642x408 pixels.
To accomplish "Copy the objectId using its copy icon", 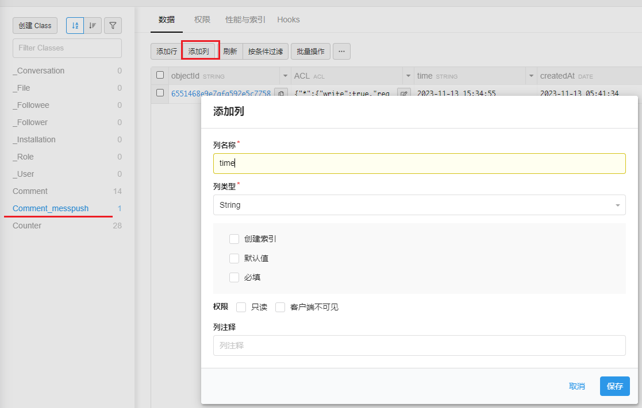I will (280, 93).
